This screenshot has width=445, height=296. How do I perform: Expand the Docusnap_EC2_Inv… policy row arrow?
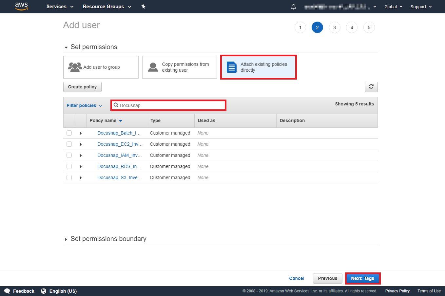[x=81, y=144]
